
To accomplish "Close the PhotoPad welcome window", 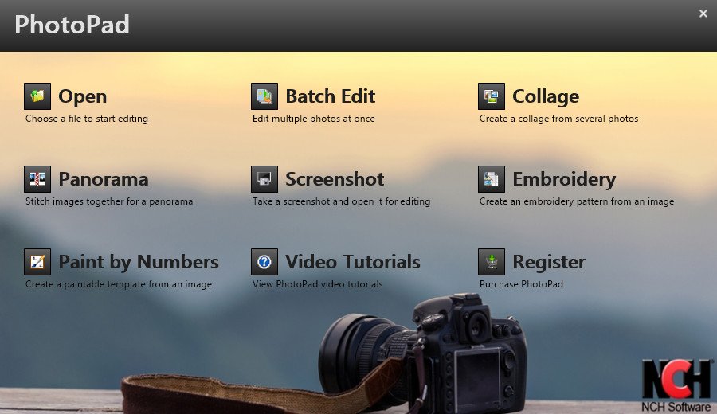I will coord(703,14).
